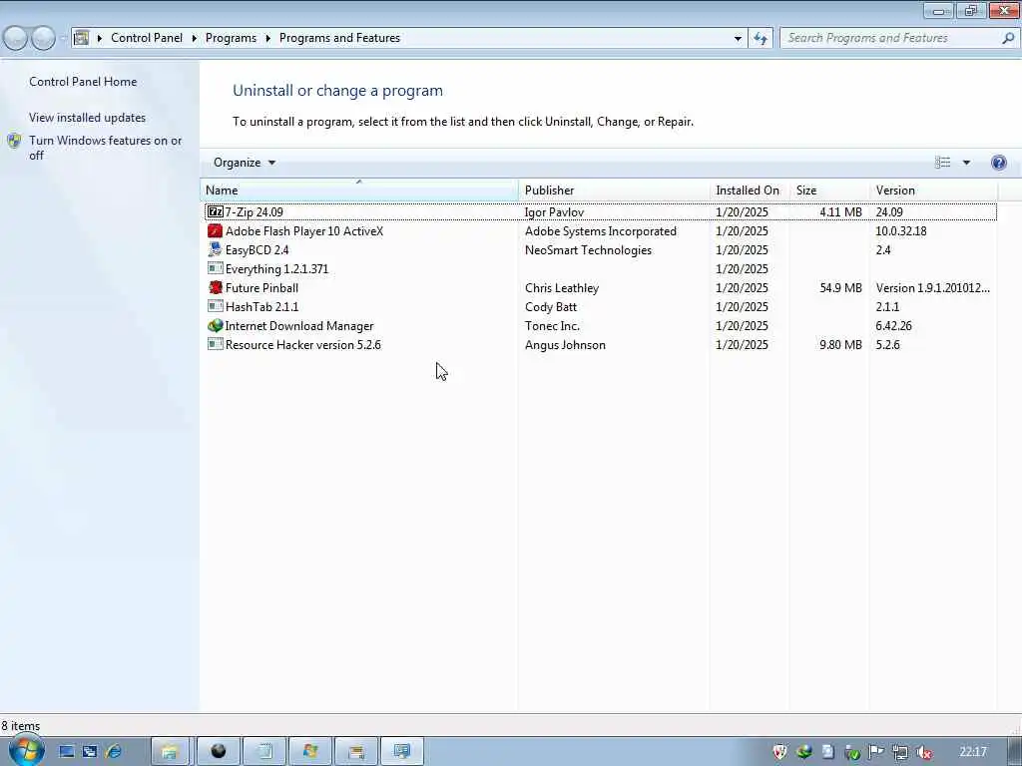Open Control Panel Home link
Image resolution: width=1022 pixels, height=766 pixels.
[83, 82]
